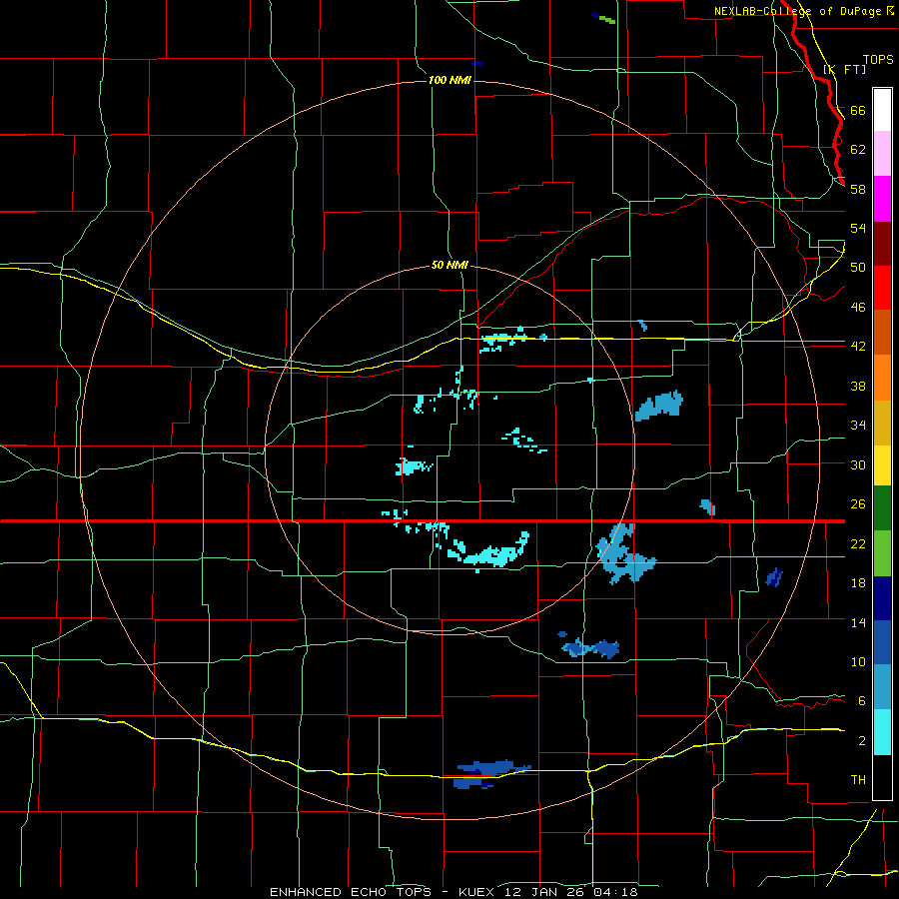
Task: Click the 'TH' threshold legend label
Action: pos(858,780)
